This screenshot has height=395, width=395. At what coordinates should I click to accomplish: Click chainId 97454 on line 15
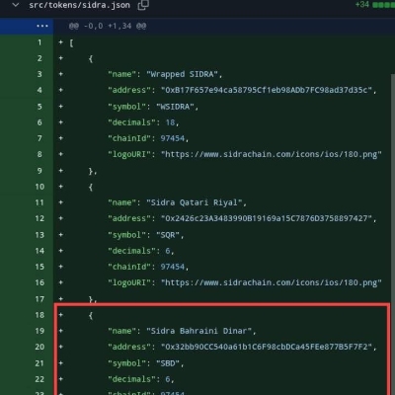173,267
